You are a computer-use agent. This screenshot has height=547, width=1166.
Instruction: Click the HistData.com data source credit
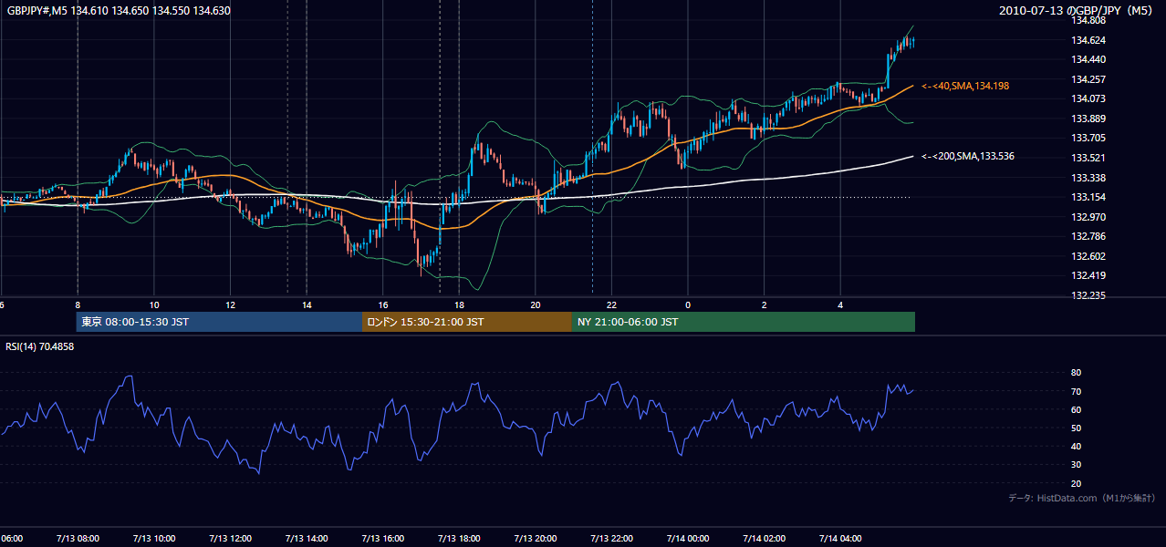coord(1082,498)
